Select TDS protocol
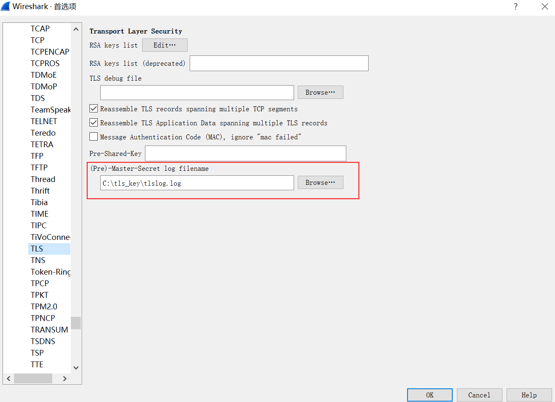 tap(38, 98)
